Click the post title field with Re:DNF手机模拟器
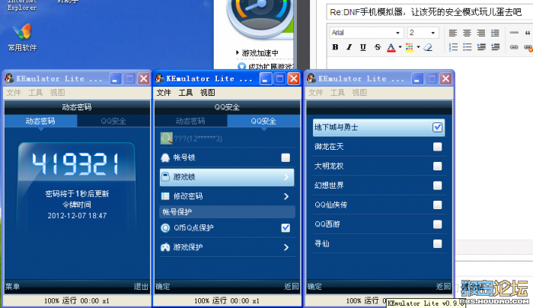 point(429,12)
